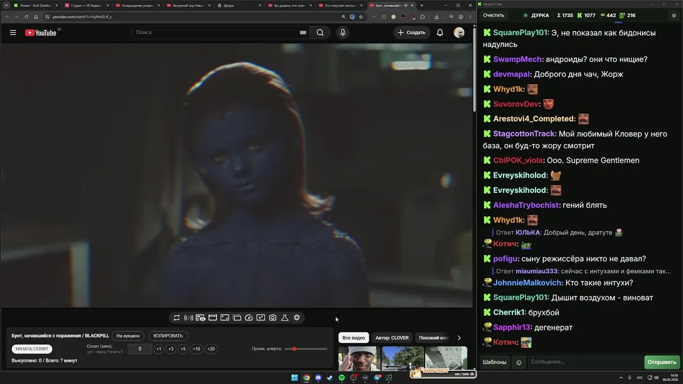Expand more filter chips with the right chevron

tap(459, 338)
